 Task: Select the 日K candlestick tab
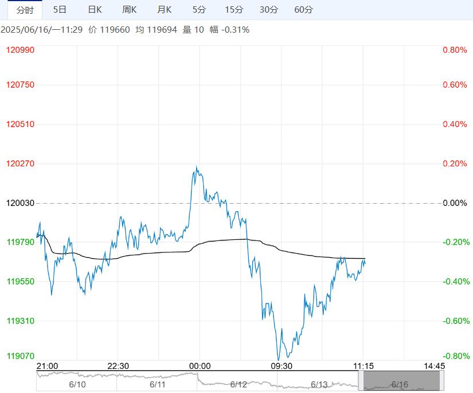coord(95,10)
